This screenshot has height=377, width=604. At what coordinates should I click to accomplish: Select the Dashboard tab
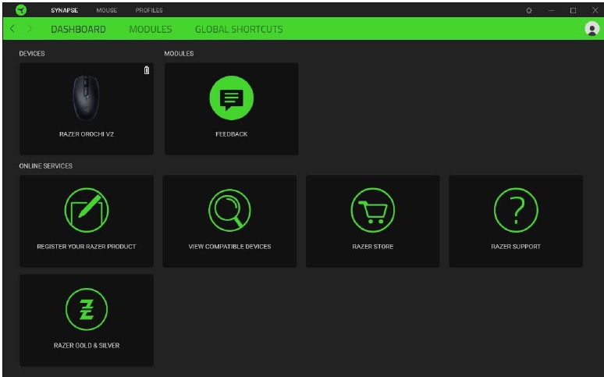(x=78, y=29)
